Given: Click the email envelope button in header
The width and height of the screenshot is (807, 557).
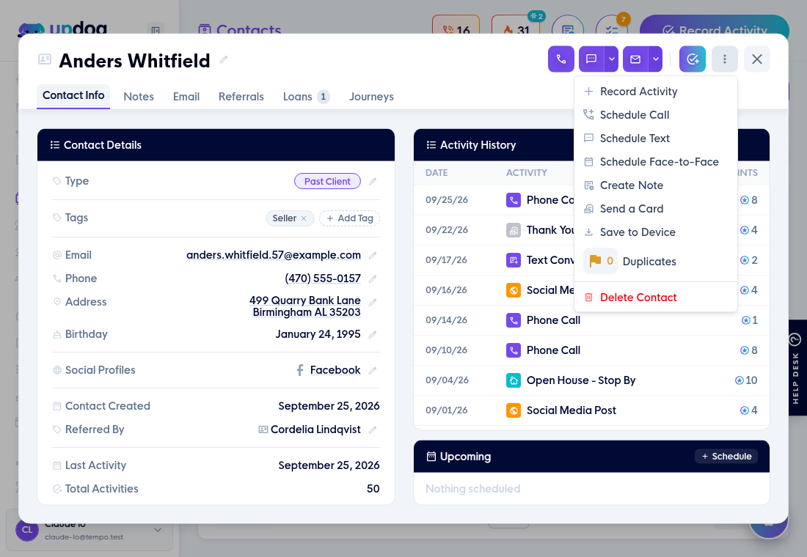Looking at the screenshot, I should (635, 59).
